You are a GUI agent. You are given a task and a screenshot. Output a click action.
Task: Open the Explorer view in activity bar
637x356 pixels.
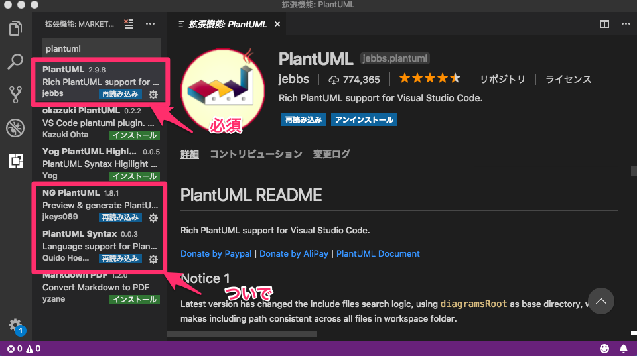click(x=15, y=29)
